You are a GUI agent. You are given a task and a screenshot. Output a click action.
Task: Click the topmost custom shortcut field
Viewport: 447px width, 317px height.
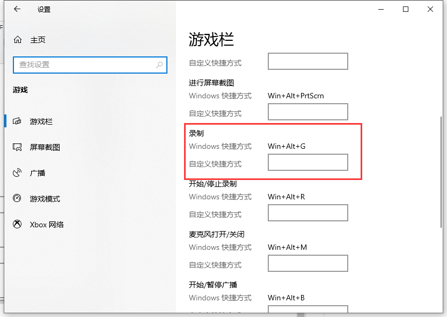pyautogui.click(x=307, y=61)
